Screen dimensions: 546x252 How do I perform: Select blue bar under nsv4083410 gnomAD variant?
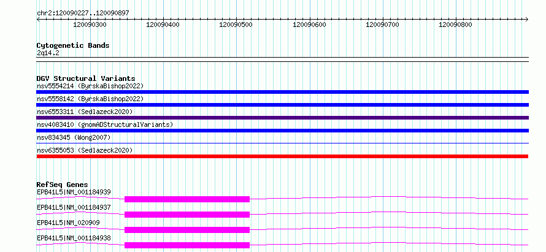pos(282,131)
